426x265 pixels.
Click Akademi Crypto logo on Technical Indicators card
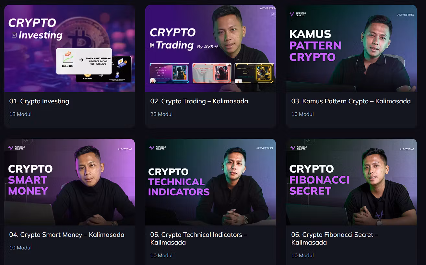(x=157, y=148)
